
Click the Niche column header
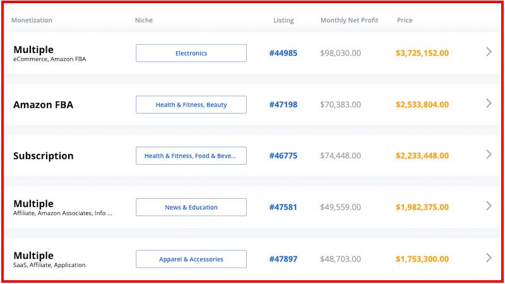[144, 20]
